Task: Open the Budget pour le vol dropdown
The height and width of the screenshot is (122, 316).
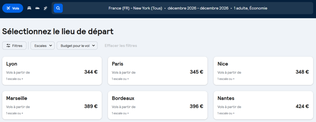Action: point(77,45)
